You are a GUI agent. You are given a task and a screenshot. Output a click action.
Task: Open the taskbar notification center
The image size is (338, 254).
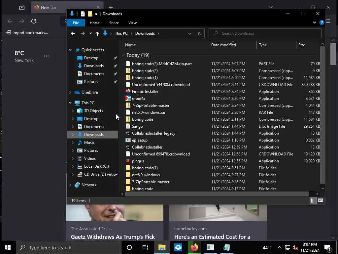tap(328, 248)
